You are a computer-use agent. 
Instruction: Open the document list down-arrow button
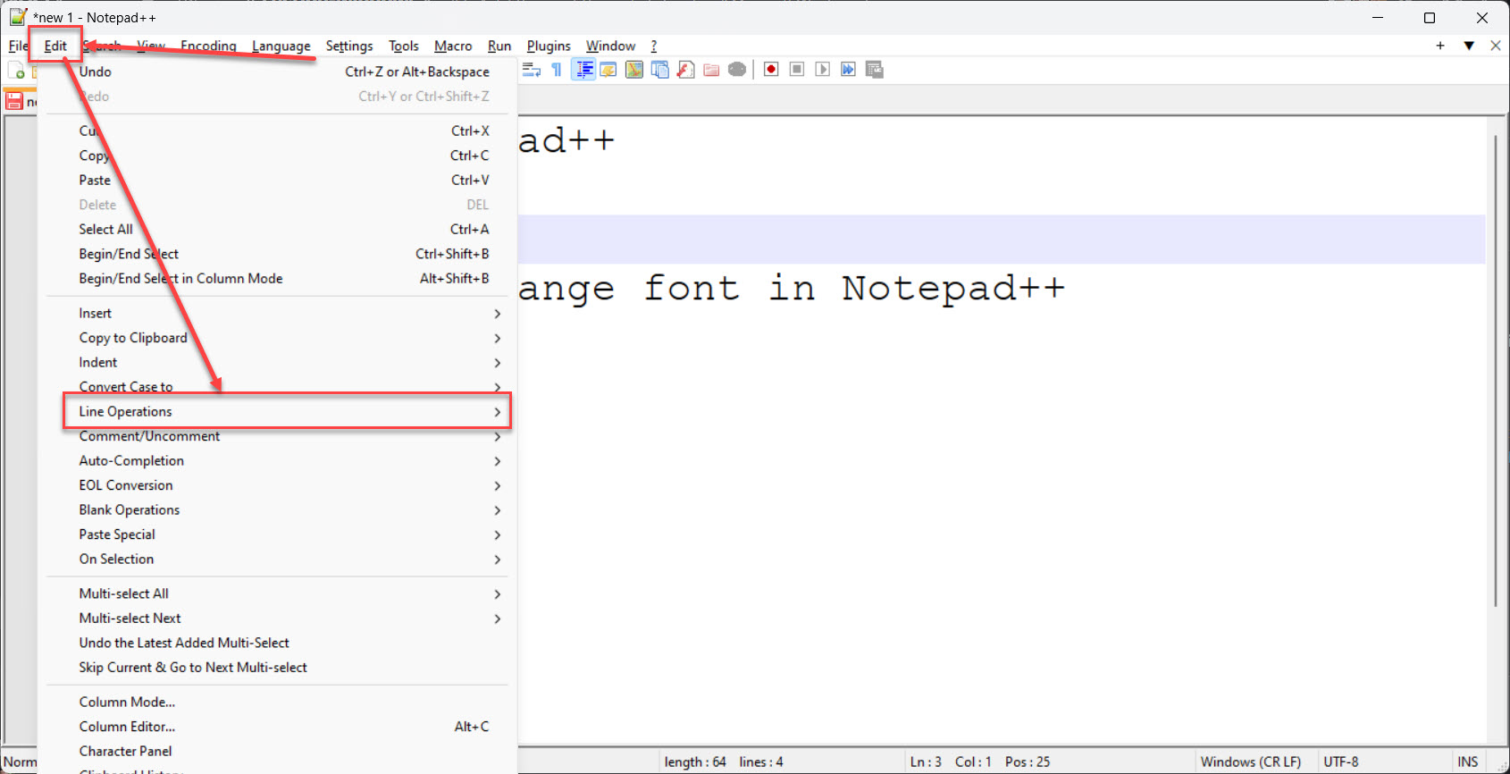(x=1469, y=46)
